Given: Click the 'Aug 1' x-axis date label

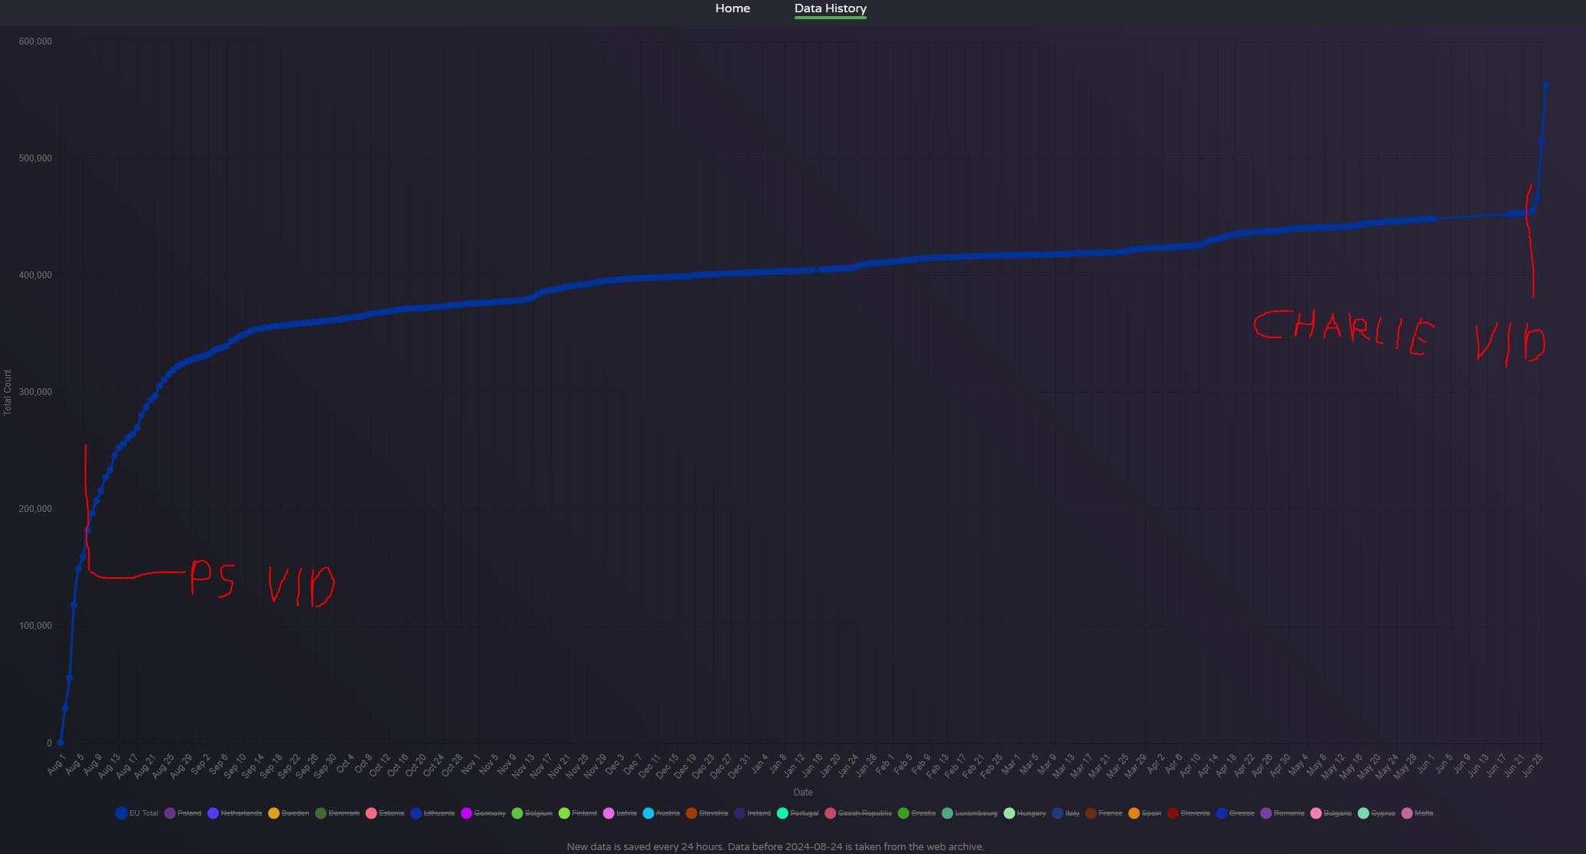Looking at the screenshot, I should pos(56,765).
